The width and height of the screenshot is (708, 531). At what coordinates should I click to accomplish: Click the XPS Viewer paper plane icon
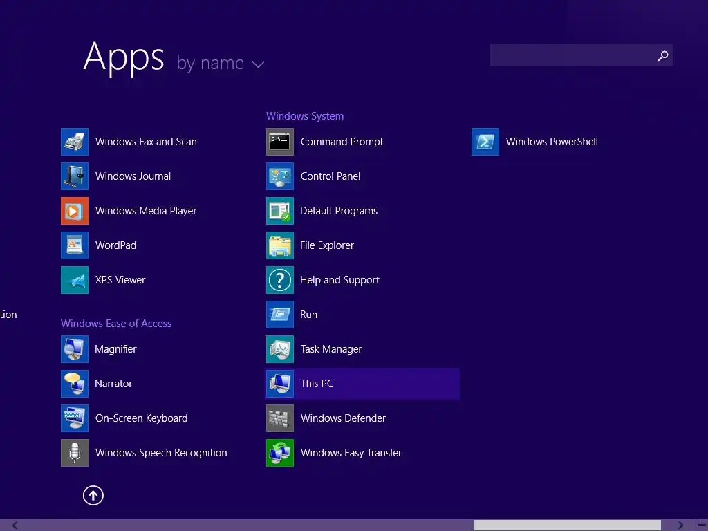click(75, 280)
